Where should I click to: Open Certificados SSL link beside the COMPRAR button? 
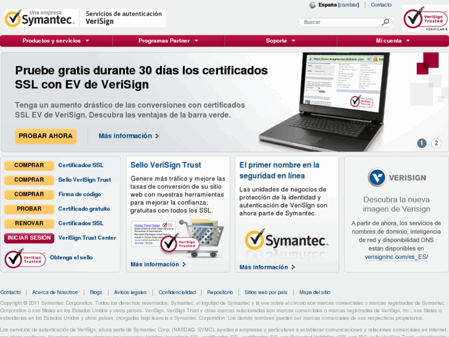81,165
